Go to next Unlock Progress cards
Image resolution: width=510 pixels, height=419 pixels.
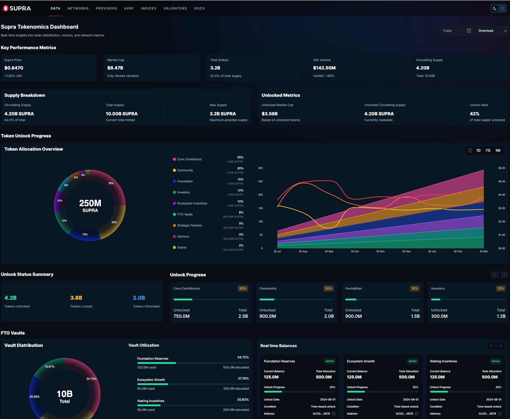(504, 275)
